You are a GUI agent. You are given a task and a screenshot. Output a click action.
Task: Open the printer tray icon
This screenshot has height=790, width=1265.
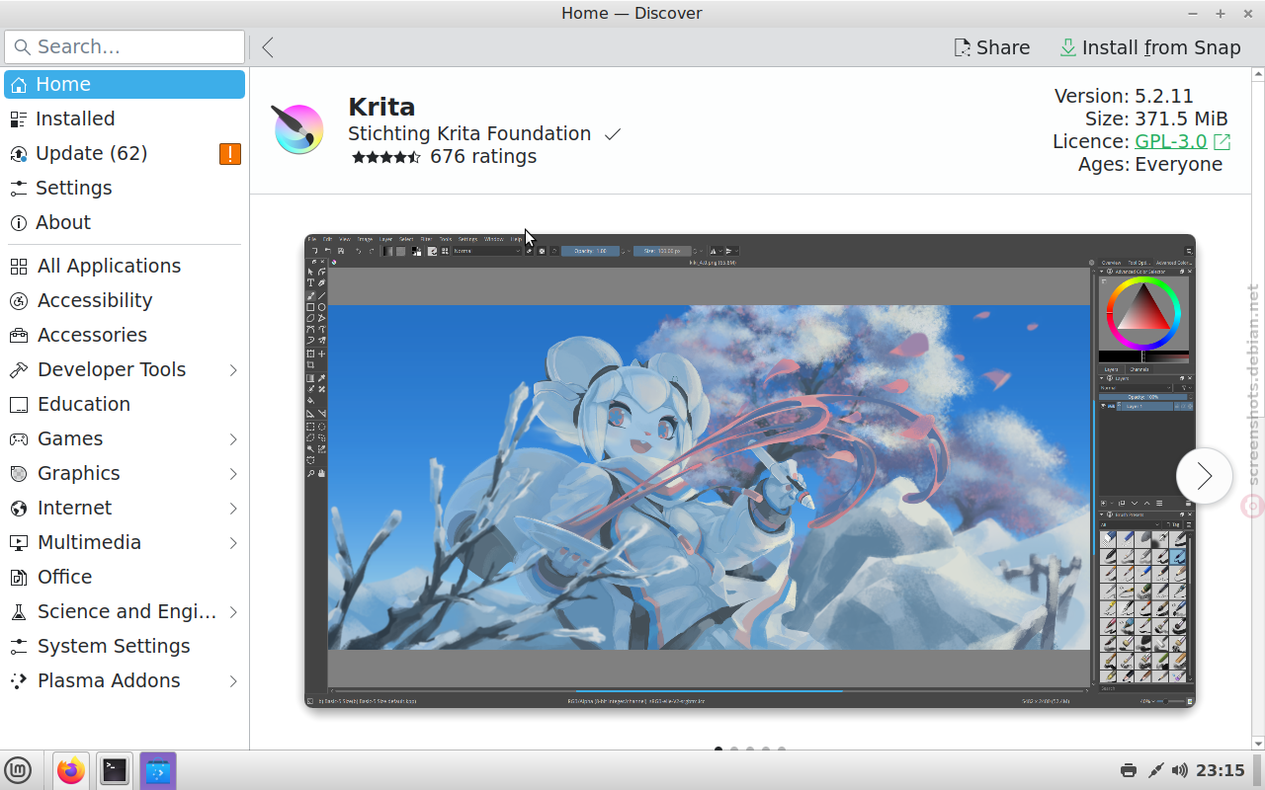[x=1129, y=770]
